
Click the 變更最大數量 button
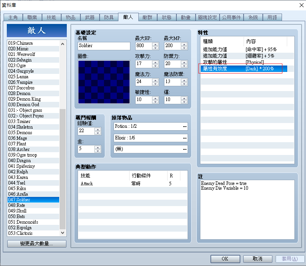click(x=37, y=244)
